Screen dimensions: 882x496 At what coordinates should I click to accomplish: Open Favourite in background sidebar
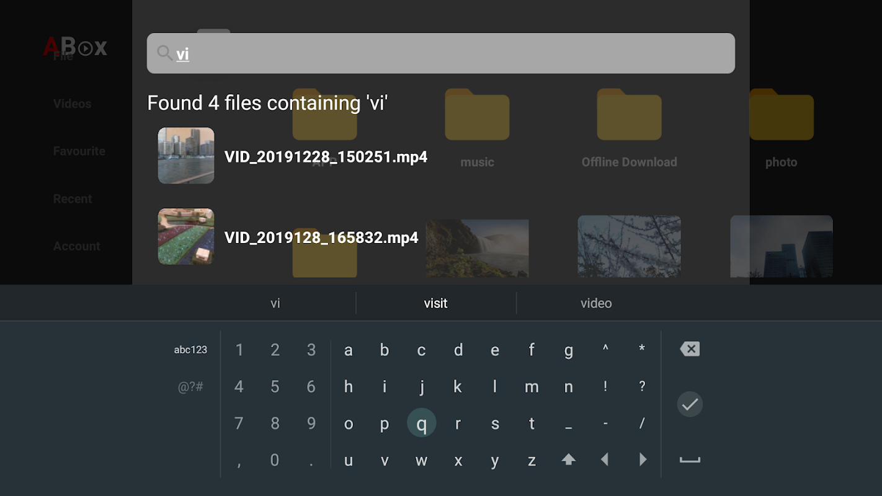click(79, 151)
